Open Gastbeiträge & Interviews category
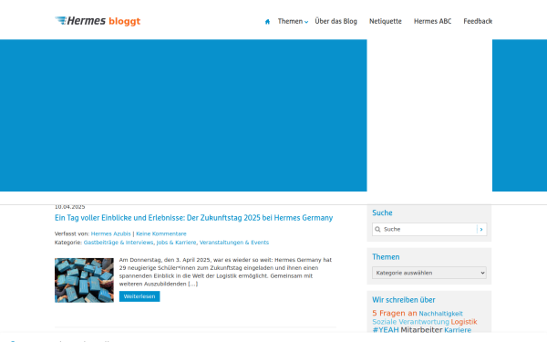Viewport: 547px width, 342px height. tap(119, 243)
